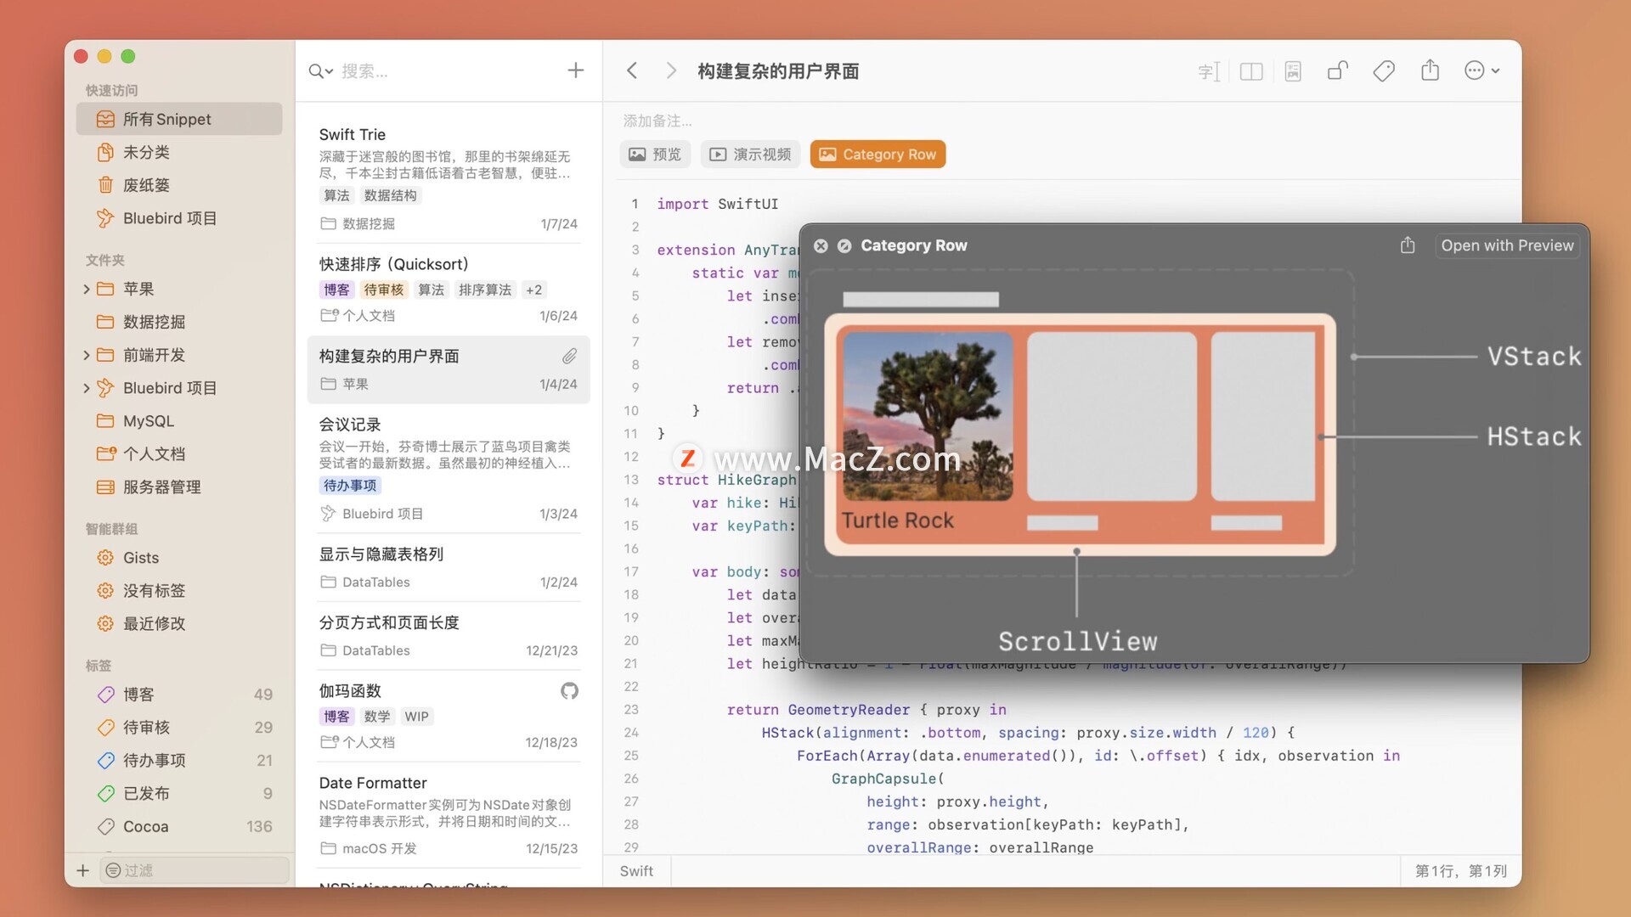Screen dimensions: 1631x917
Task: Click the share icon in main toolbar
Action: [1431, 70]
